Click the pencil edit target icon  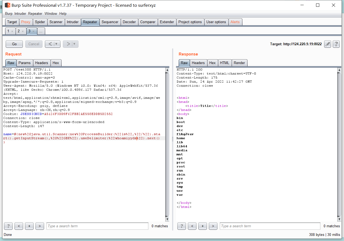point(327,44)
